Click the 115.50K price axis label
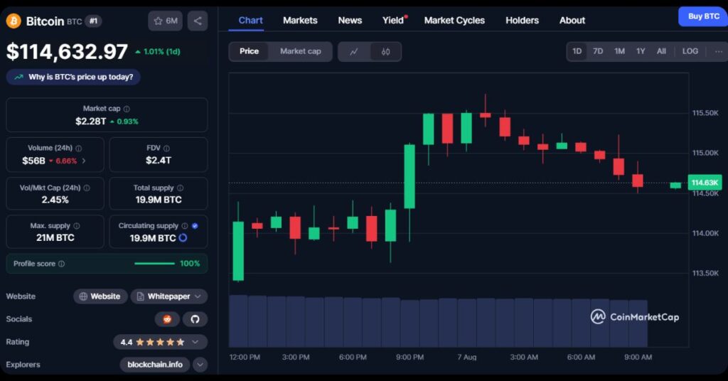Screen dimensions: 728x381 [x=705, y=113]
